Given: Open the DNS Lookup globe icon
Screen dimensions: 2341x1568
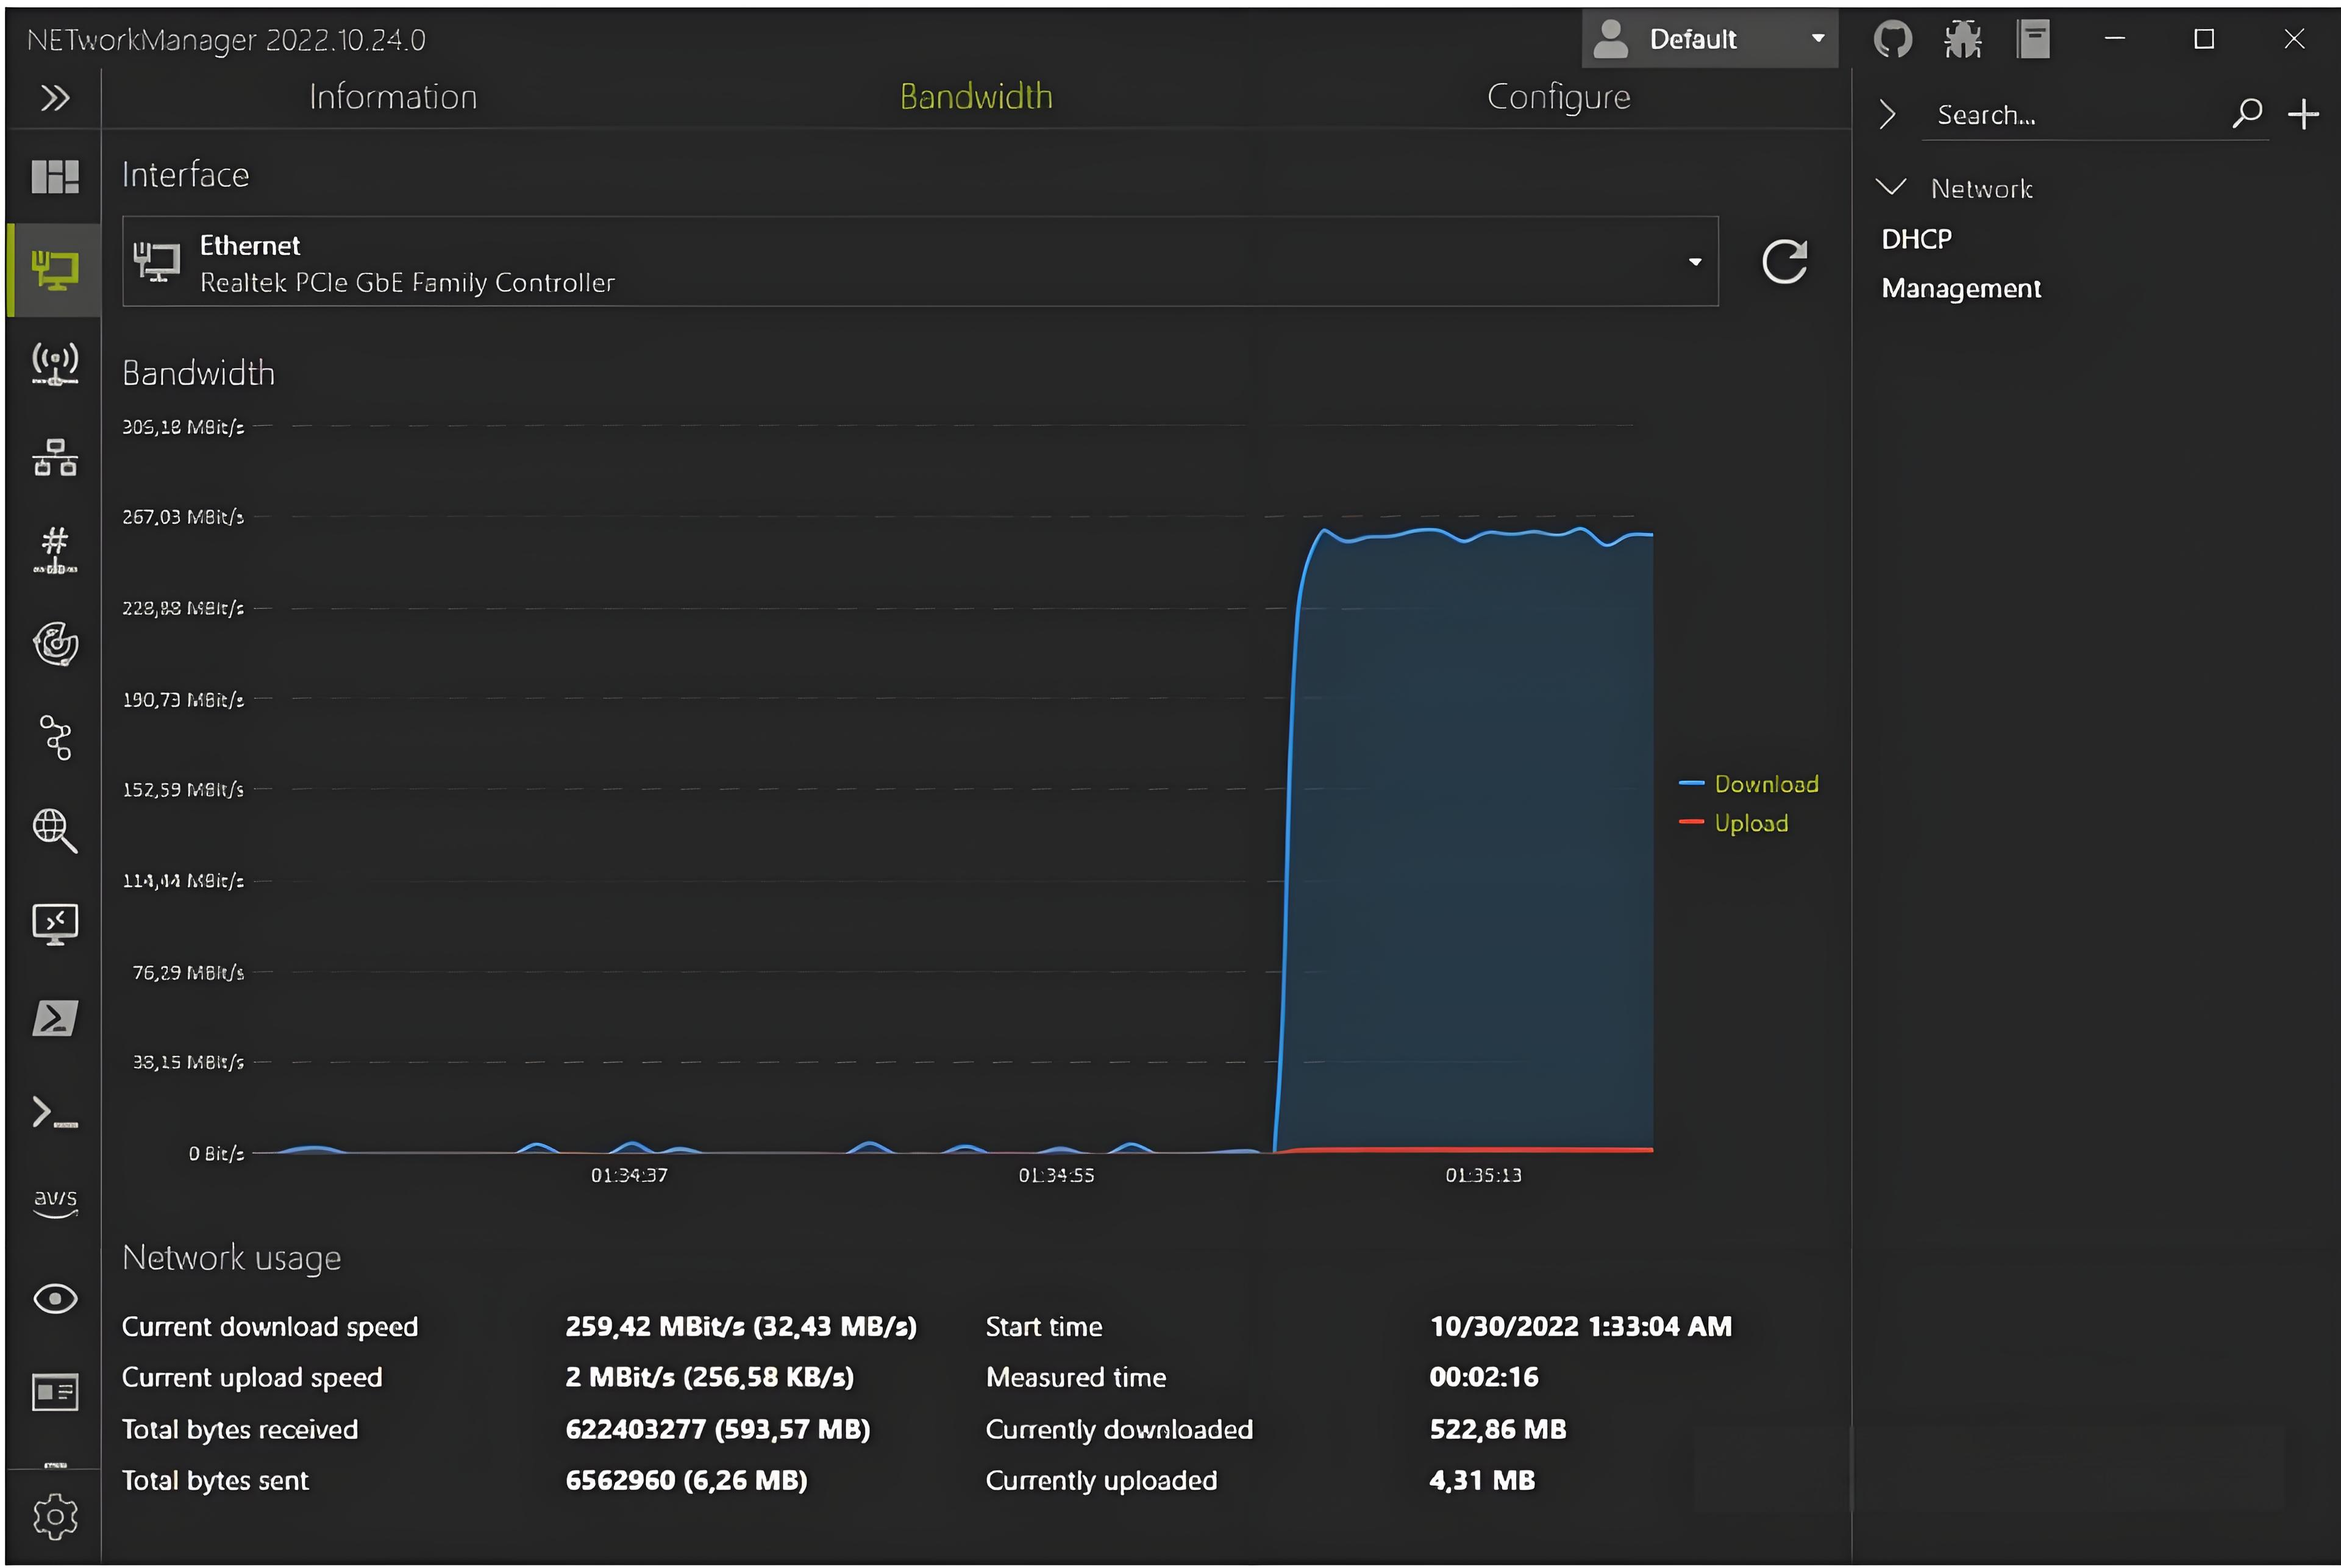Looking at the screenshot, I should point(55,830).
